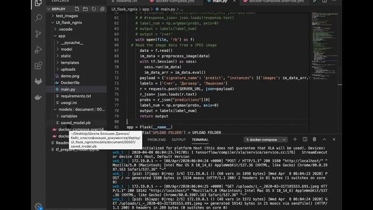Close the main.py tab
Screen dimensions: 373x210
click(234, 1)
